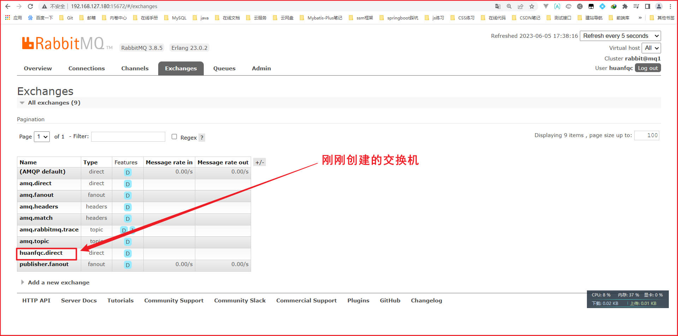Click the browser address bar URL

click(x=114, y=6)
